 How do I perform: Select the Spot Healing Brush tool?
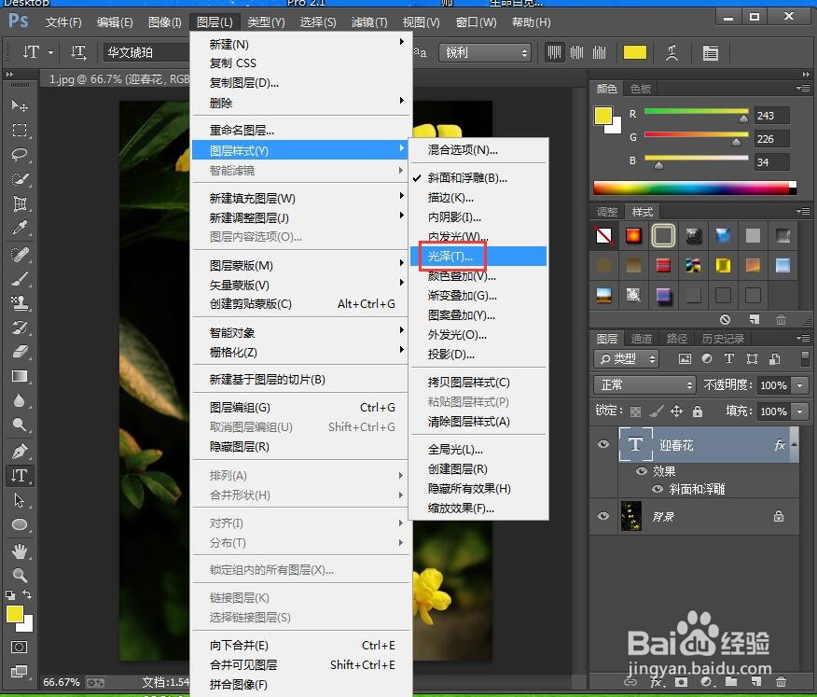[x=20, y=255]
